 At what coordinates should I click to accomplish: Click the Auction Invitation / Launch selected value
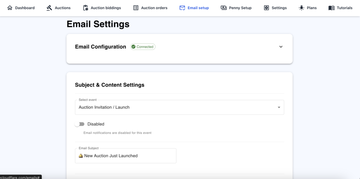pyautogui.click(x=104, y=107)
